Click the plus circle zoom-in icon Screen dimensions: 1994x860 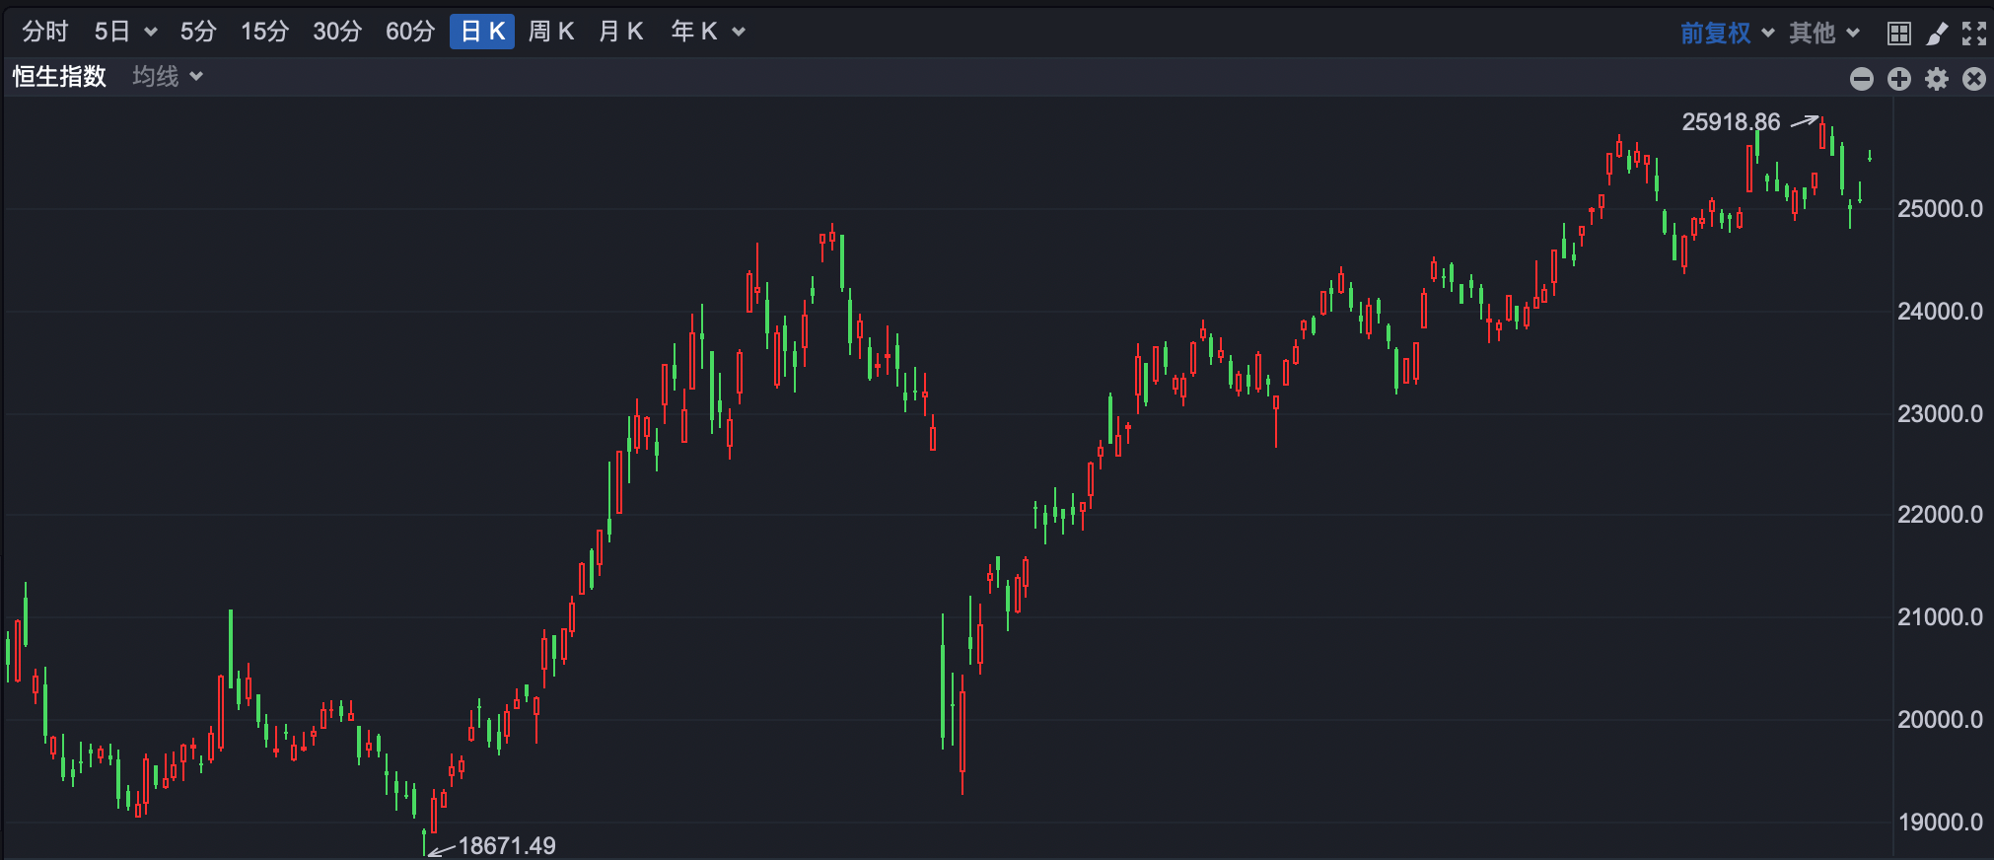(x=1898, y=79)
